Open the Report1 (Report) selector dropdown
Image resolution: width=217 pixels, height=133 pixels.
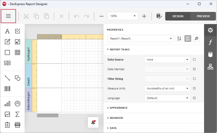pyautogui.click(x=141, y=39)
